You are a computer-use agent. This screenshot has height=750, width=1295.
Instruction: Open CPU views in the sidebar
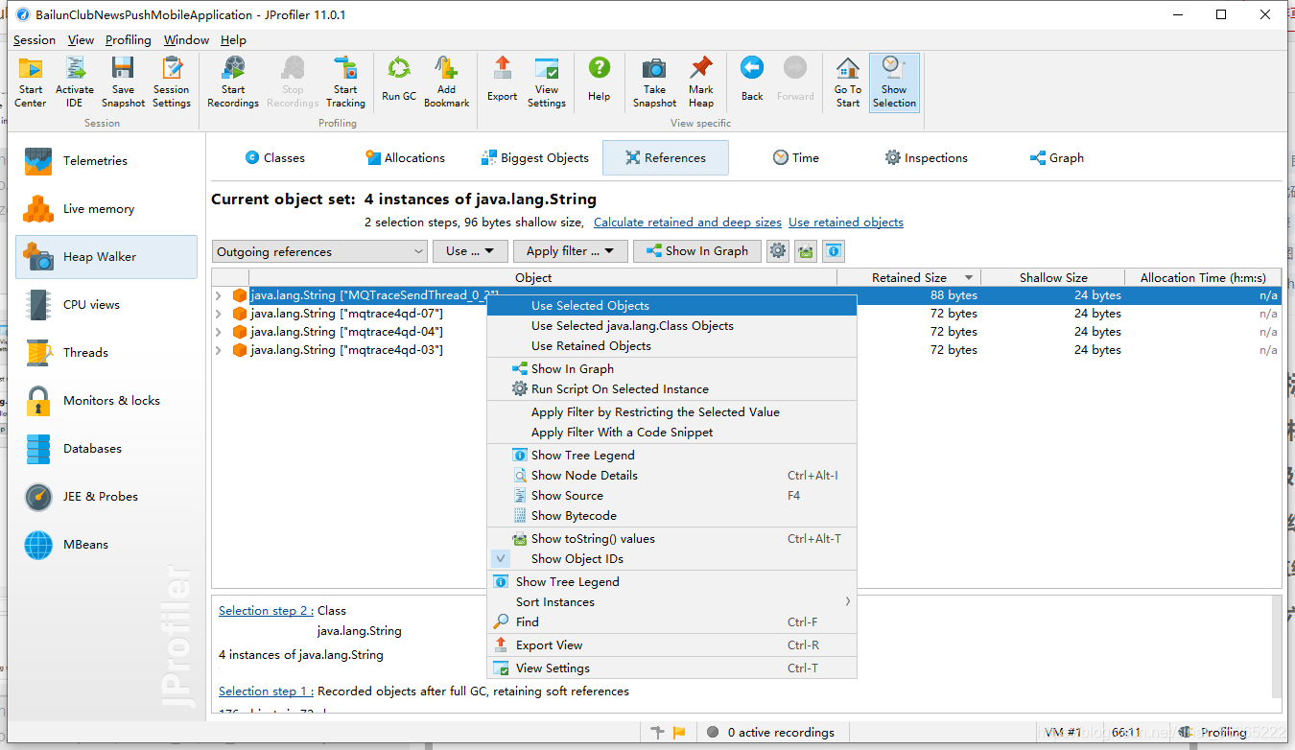tap(106, 304)
